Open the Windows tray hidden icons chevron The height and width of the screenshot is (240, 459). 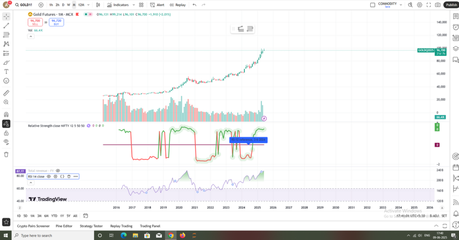tap(408, 236)
